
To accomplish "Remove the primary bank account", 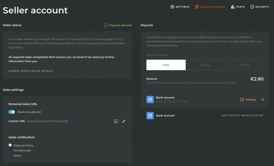I will 262,100.
